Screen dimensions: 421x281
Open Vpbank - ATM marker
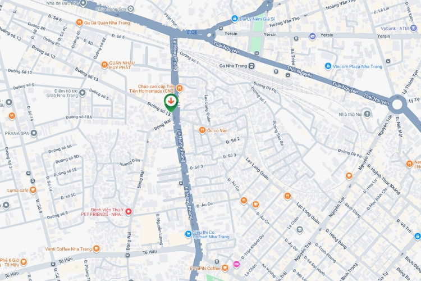pos(414,28)
